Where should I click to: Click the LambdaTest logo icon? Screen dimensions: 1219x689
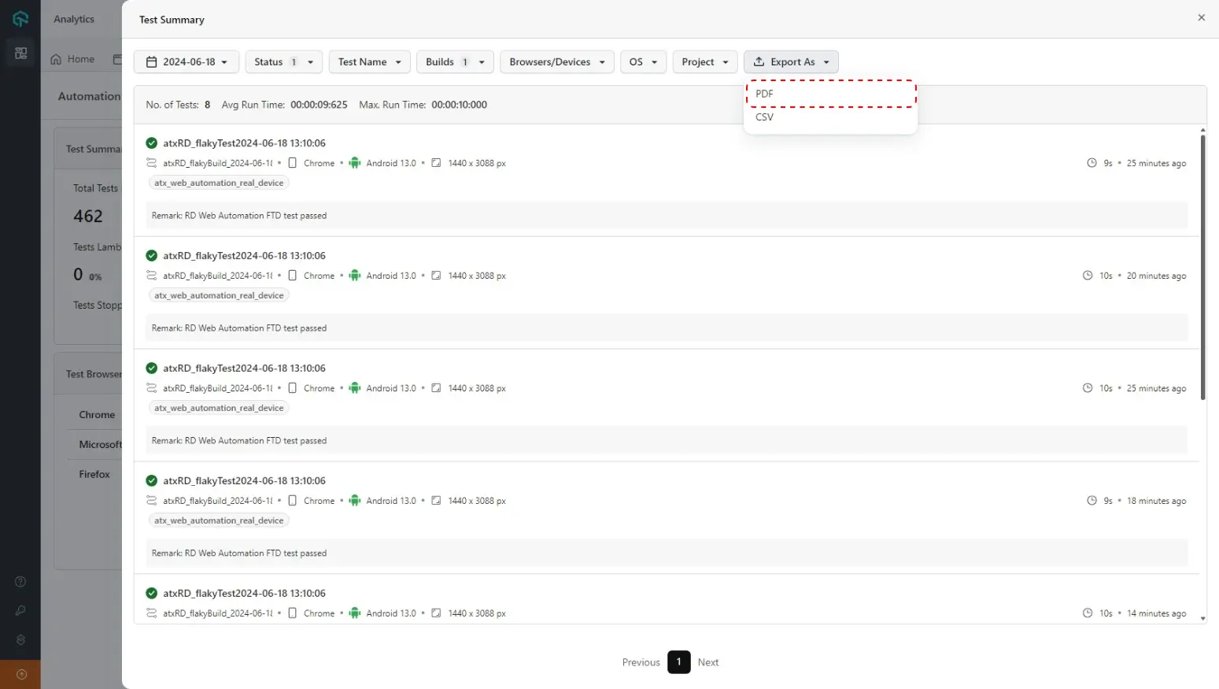click(x=20, y=19)
